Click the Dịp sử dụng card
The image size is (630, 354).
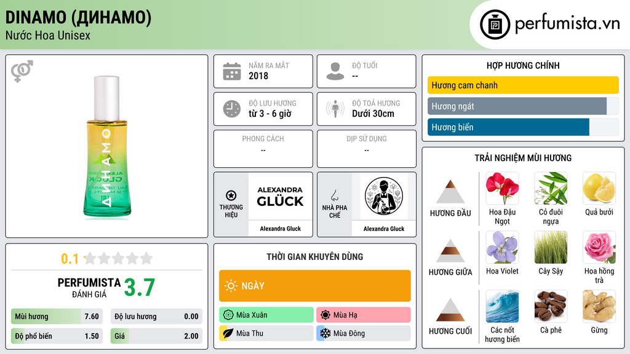(x=367, y=149)
